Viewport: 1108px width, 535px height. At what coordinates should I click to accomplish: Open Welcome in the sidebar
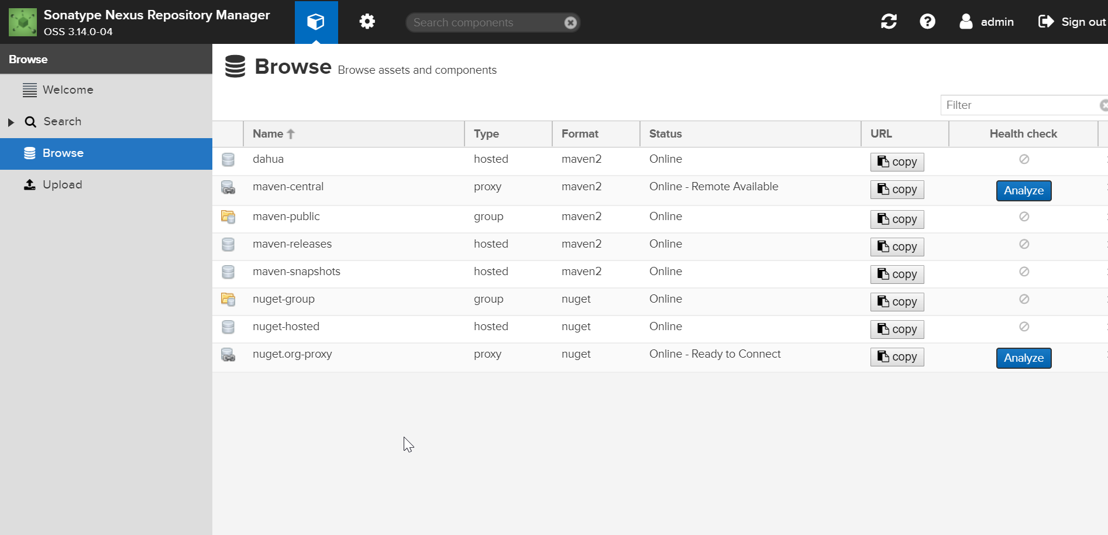(x=106, y=90)
